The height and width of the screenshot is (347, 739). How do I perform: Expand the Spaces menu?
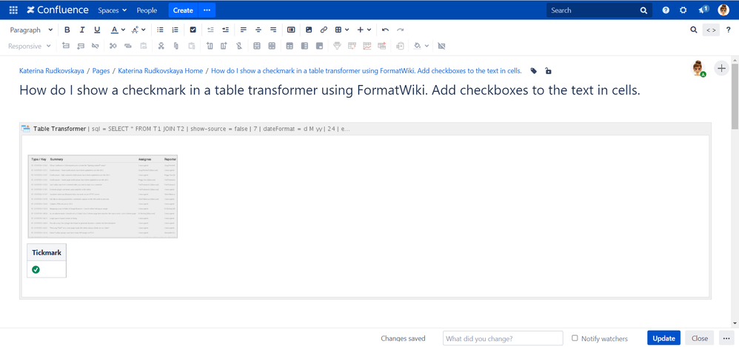(112, 10)
